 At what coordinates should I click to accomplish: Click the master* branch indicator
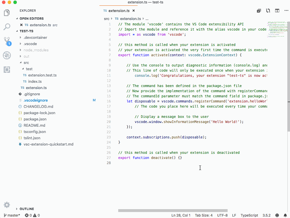11,215
